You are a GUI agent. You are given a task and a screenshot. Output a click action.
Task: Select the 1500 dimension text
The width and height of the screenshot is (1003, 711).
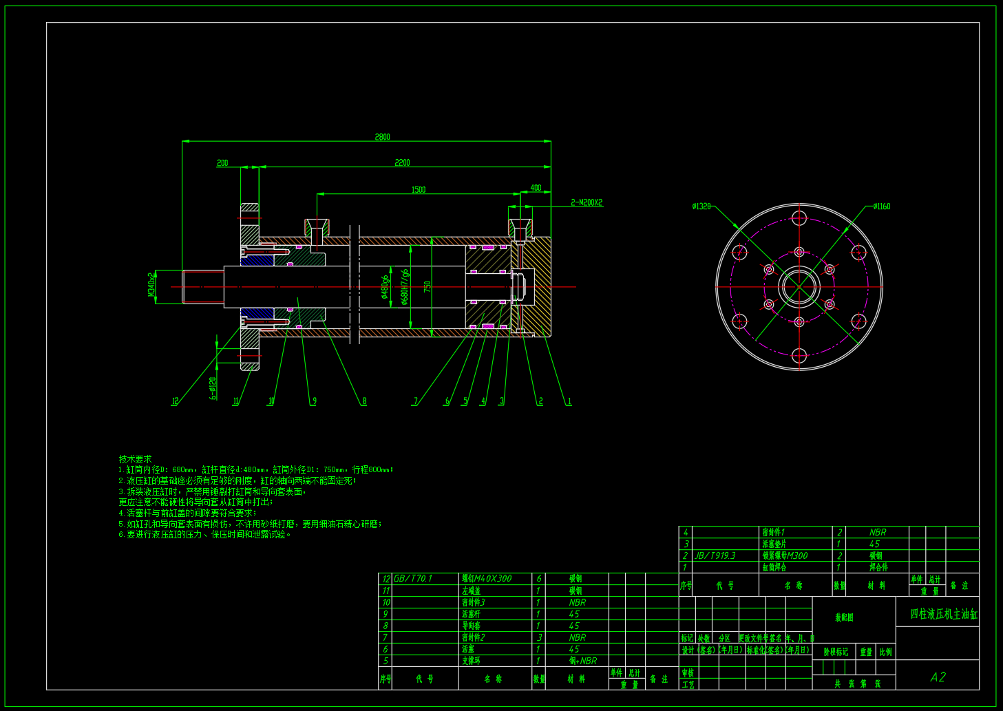click(x=419, y=190)
